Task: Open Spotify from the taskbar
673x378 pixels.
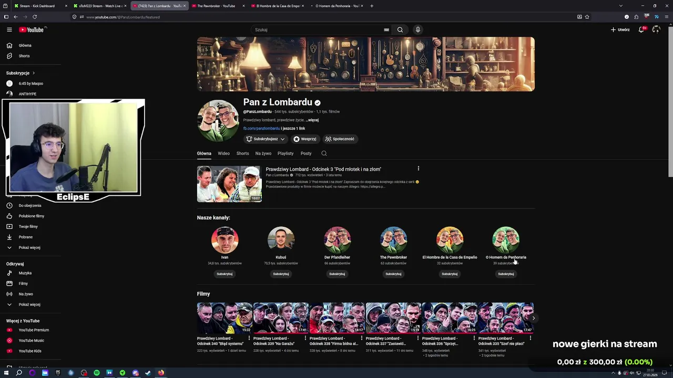Action: [x=97, y=373]
